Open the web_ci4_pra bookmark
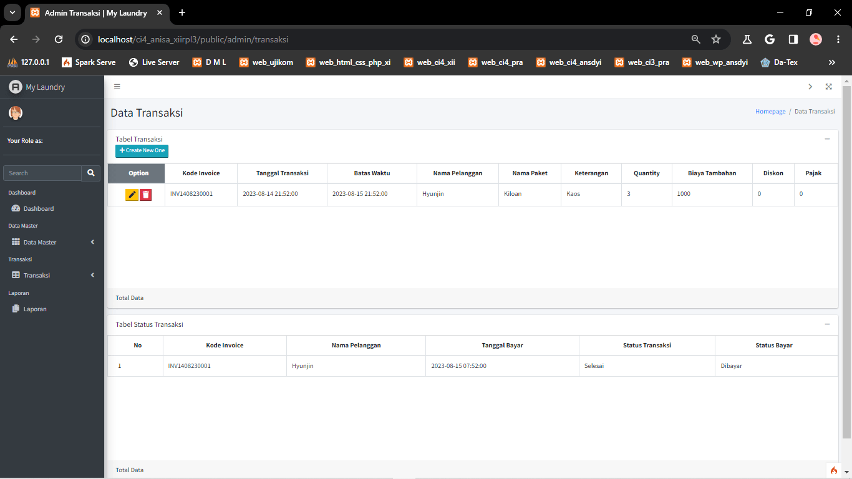This screenshot has width=852, height=479. pos(495,62)
